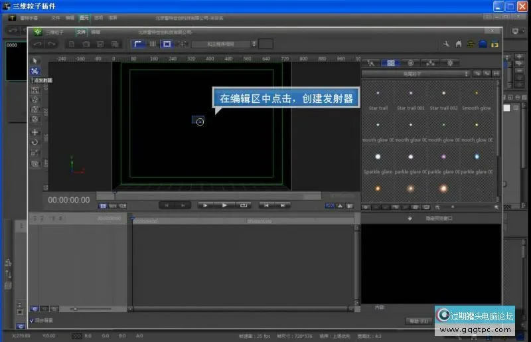Viewport: 531px width, 342px height.
Task: Open the 文件 menu
Action: [81, 31]
